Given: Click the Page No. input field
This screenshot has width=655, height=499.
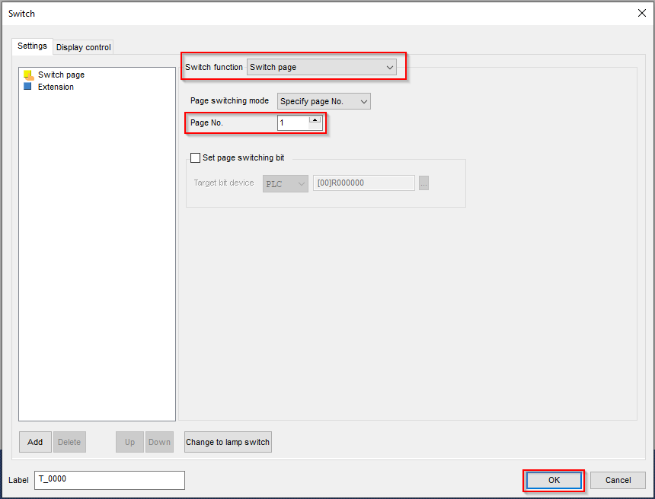Looking at the screenshot, I should coord(293,122).
